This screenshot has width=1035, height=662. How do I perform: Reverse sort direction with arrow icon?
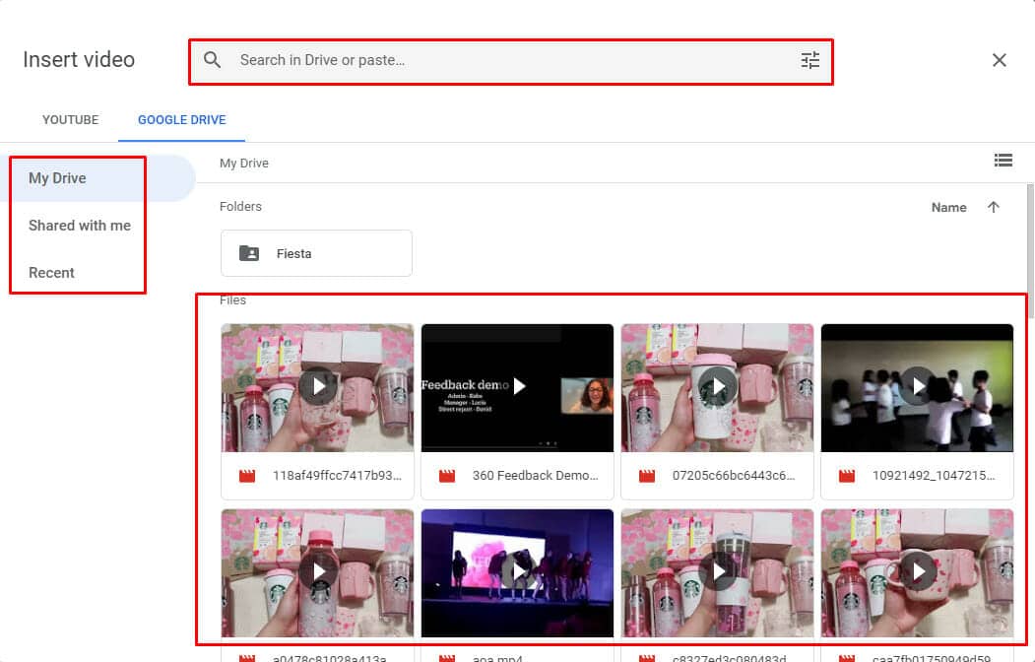tap(993, 207)
